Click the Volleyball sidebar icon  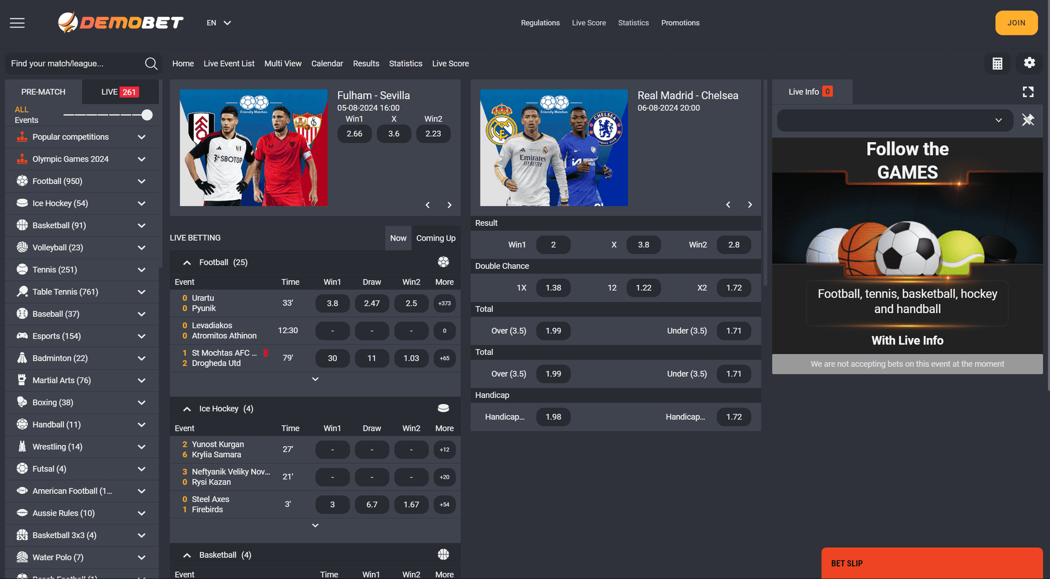pyautogui.click(x=22, y=247)
